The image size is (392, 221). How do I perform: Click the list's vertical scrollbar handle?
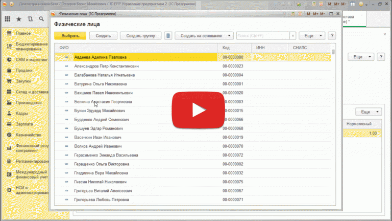[333, 52]
